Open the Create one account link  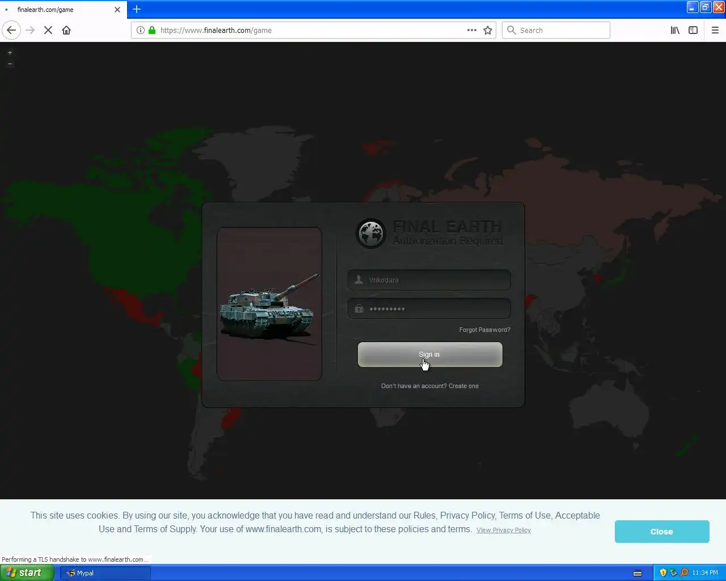click(463, 386)
